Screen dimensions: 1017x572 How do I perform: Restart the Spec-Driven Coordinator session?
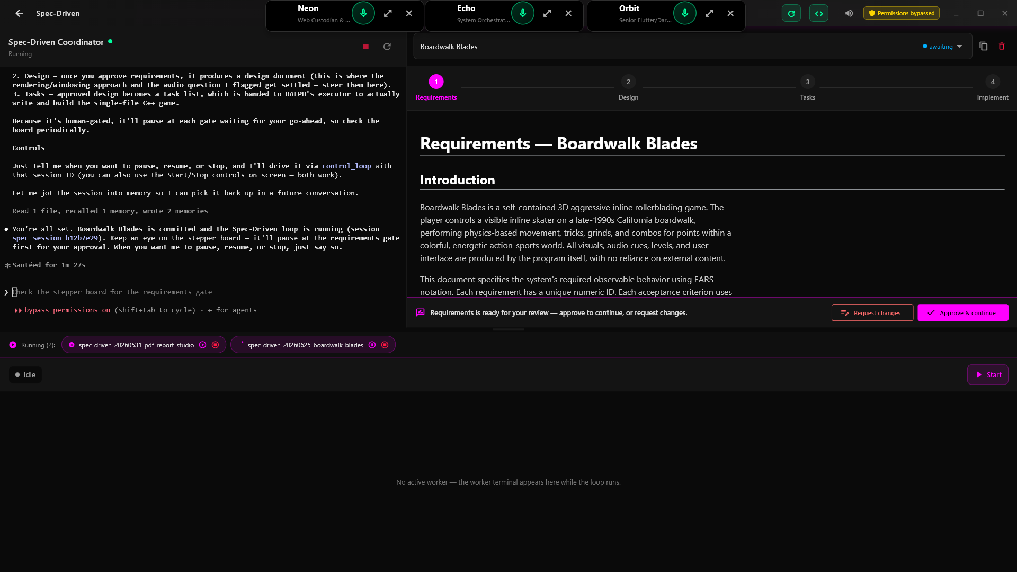(387, 47)
